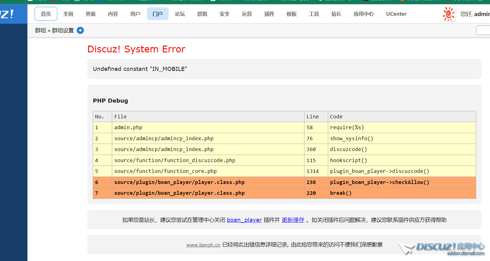Open the 首页 tab
490x261 pixels.
click(x=46, y=14)
